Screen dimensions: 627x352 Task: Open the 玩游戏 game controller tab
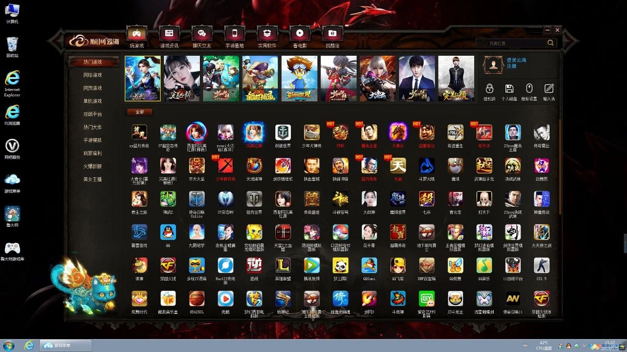137,37
